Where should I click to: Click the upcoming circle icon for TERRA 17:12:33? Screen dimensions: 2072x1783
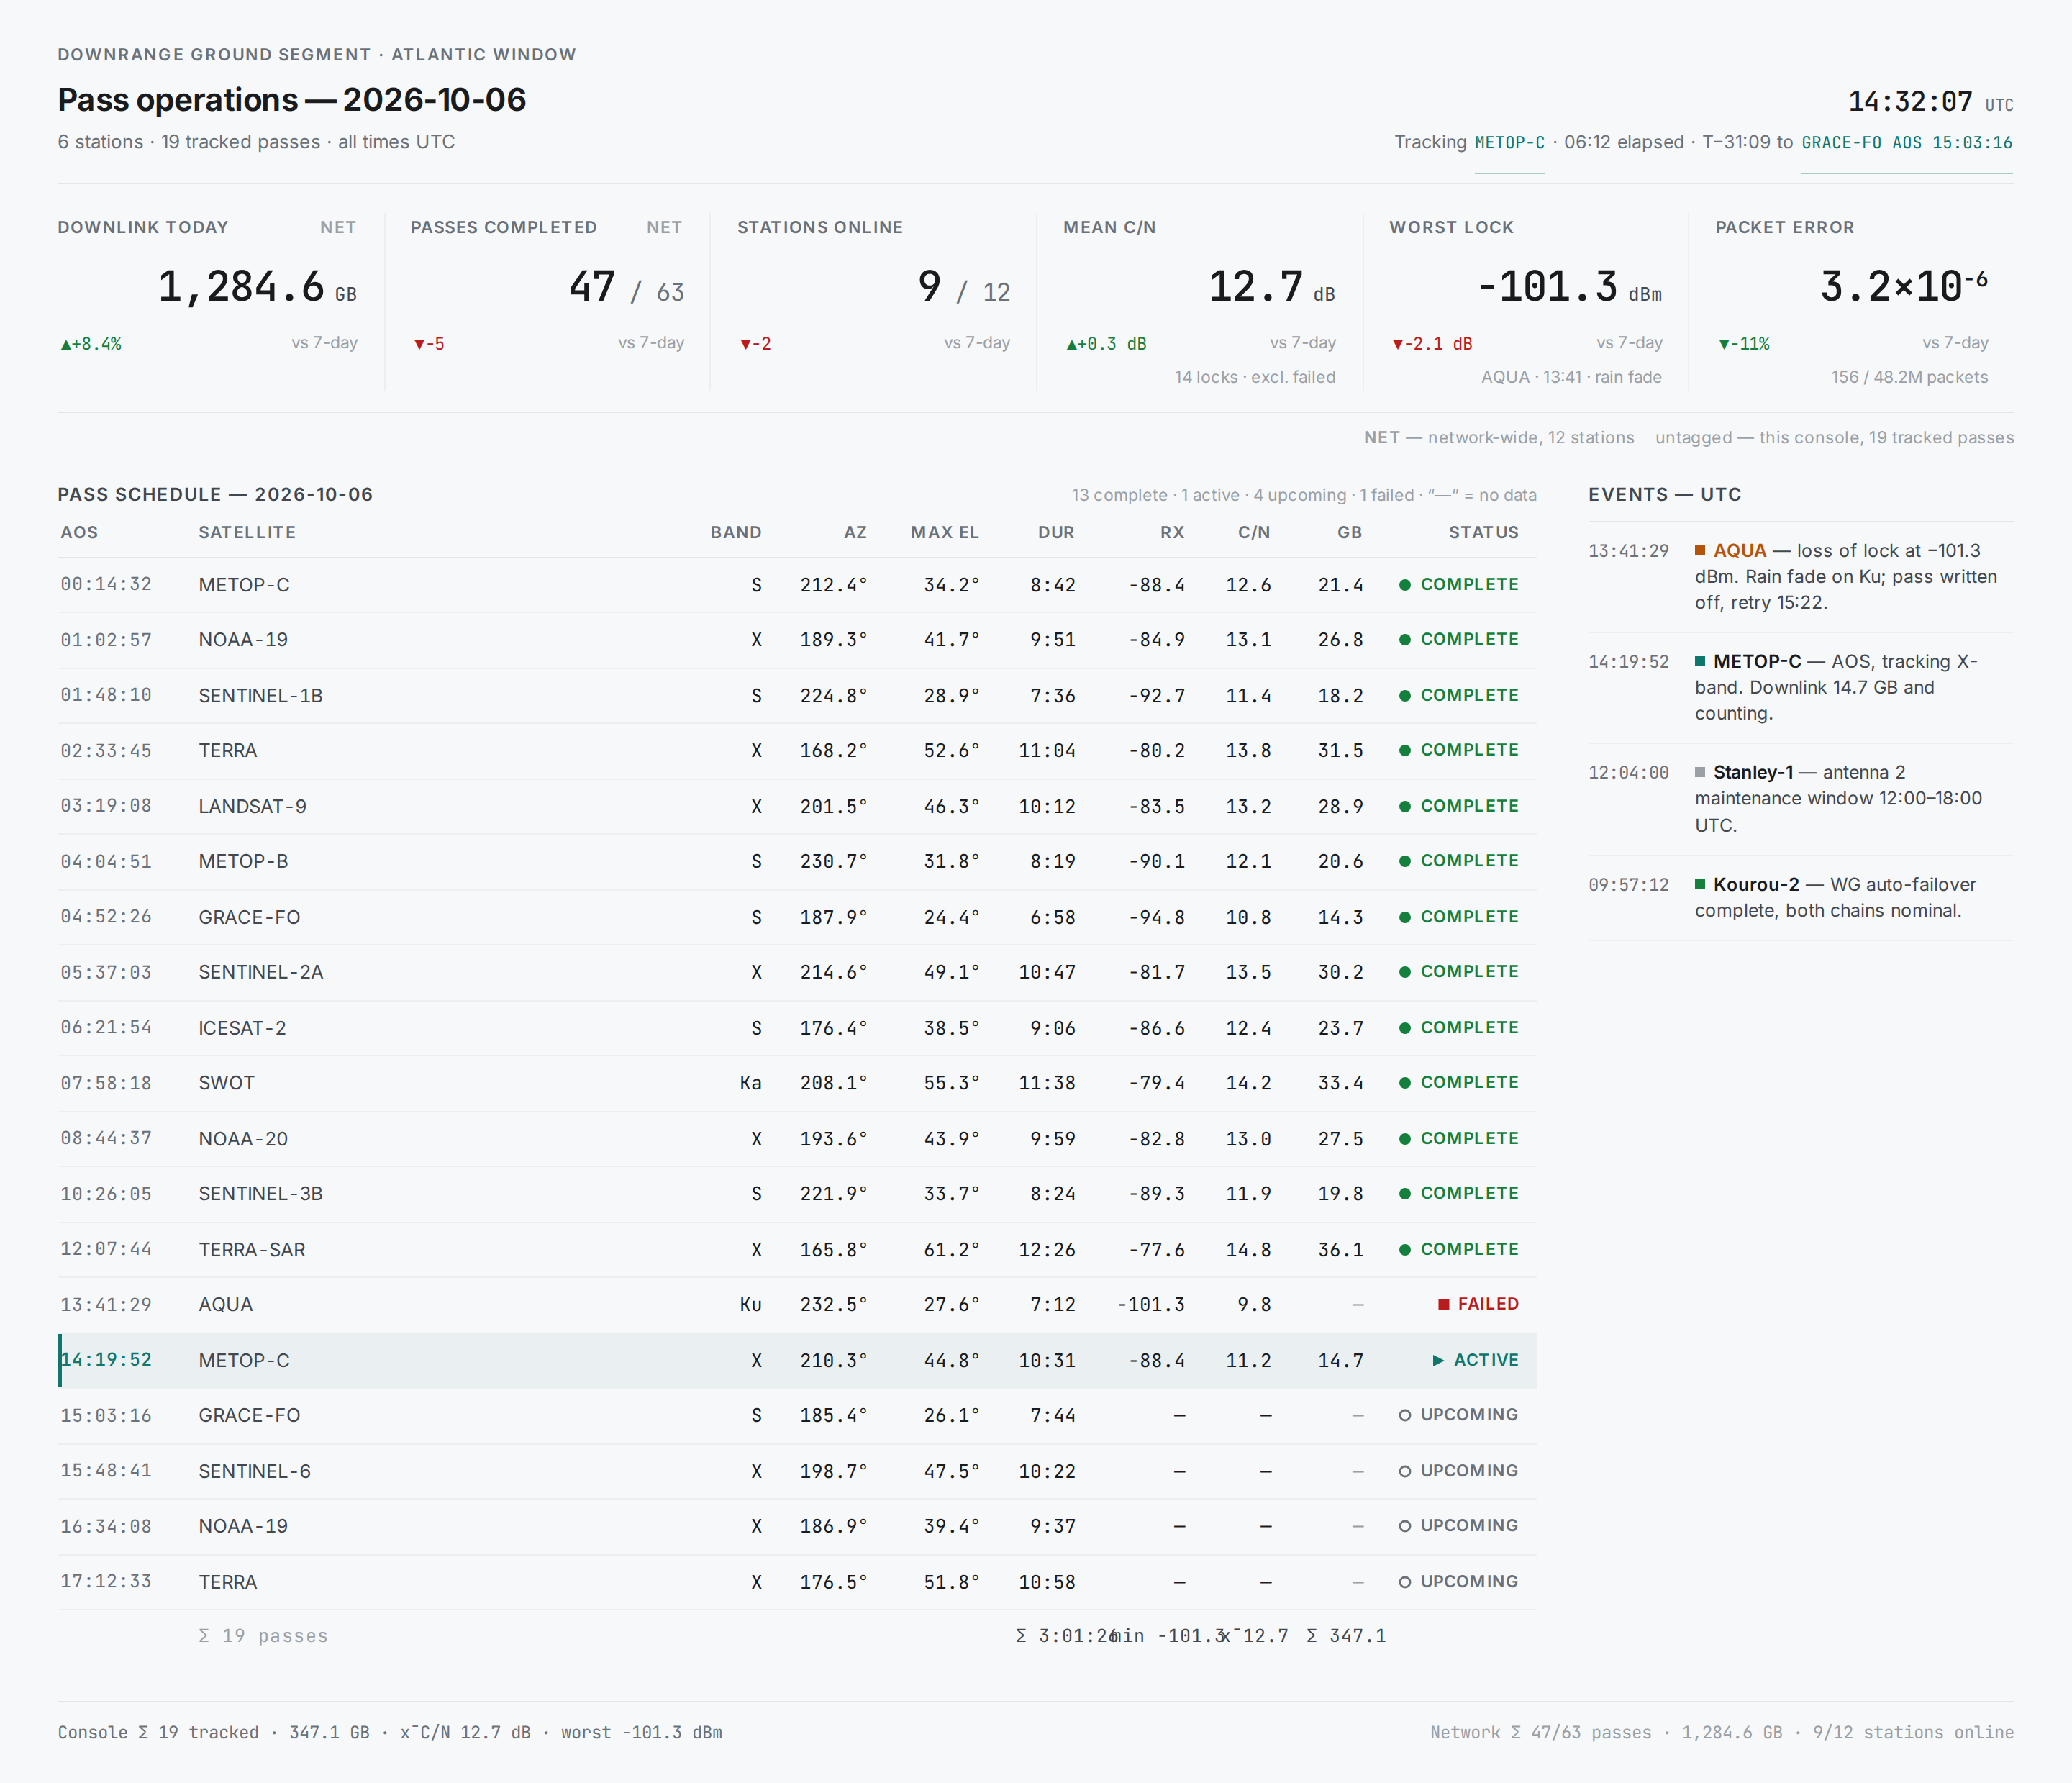coord(1405,1582)
